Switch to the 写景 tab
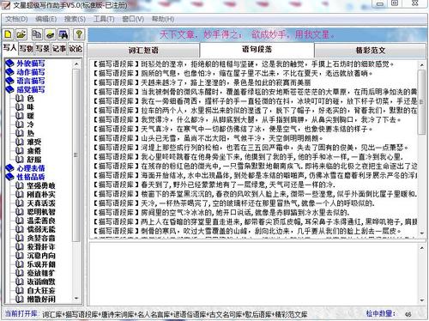Screen dimensions: 429x321 (42, 49)
